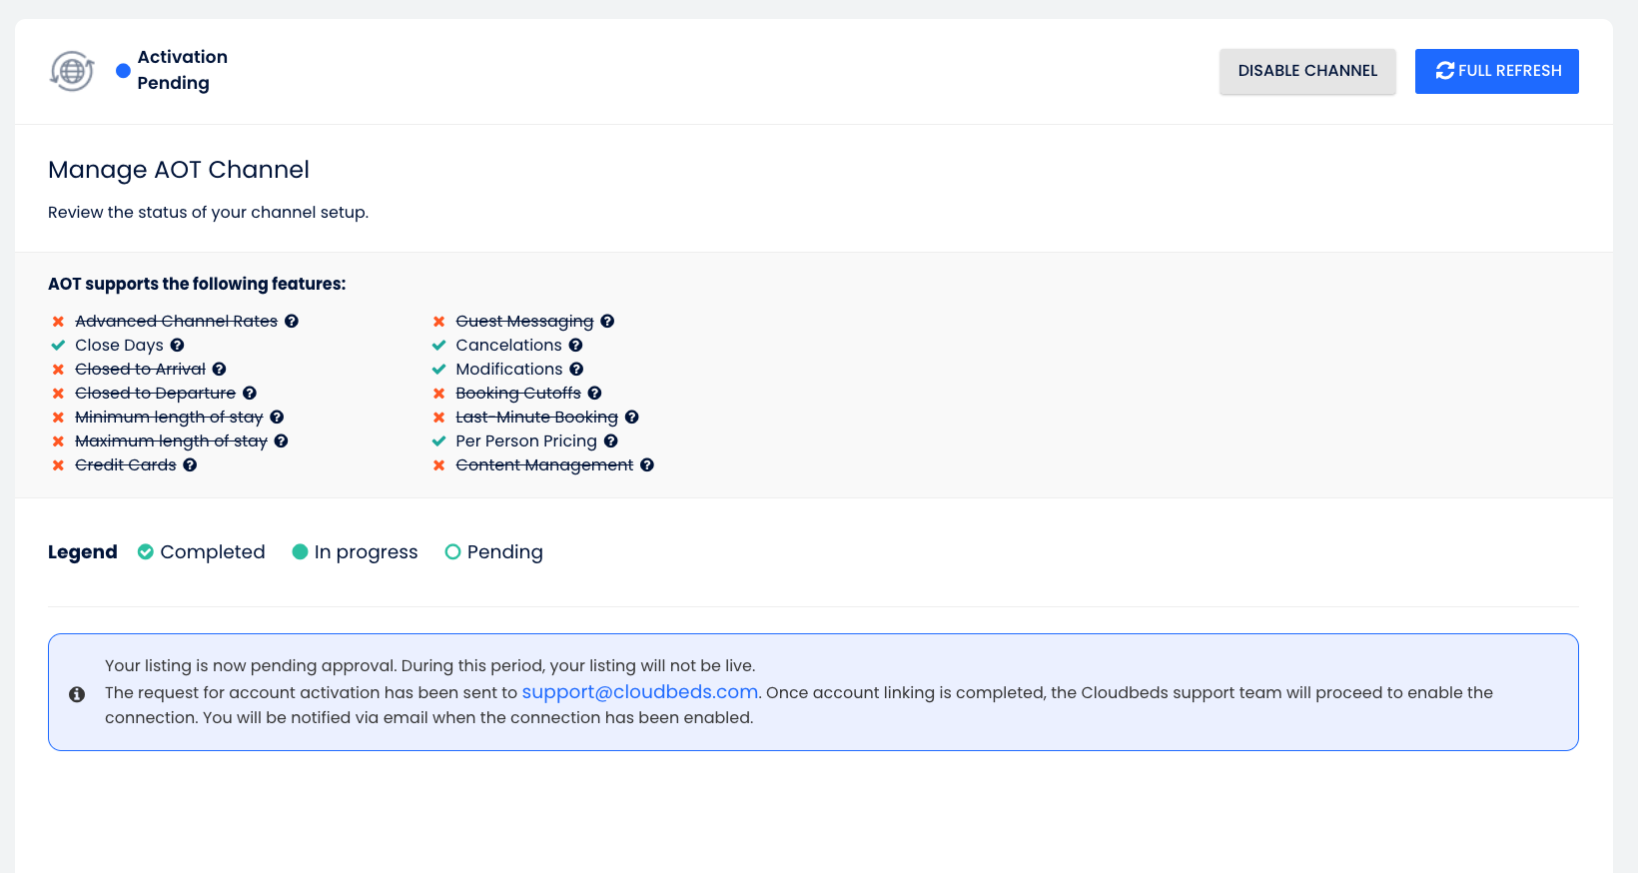Click the Activation Pending status label
1638x873 pixels.
(182, 70)
